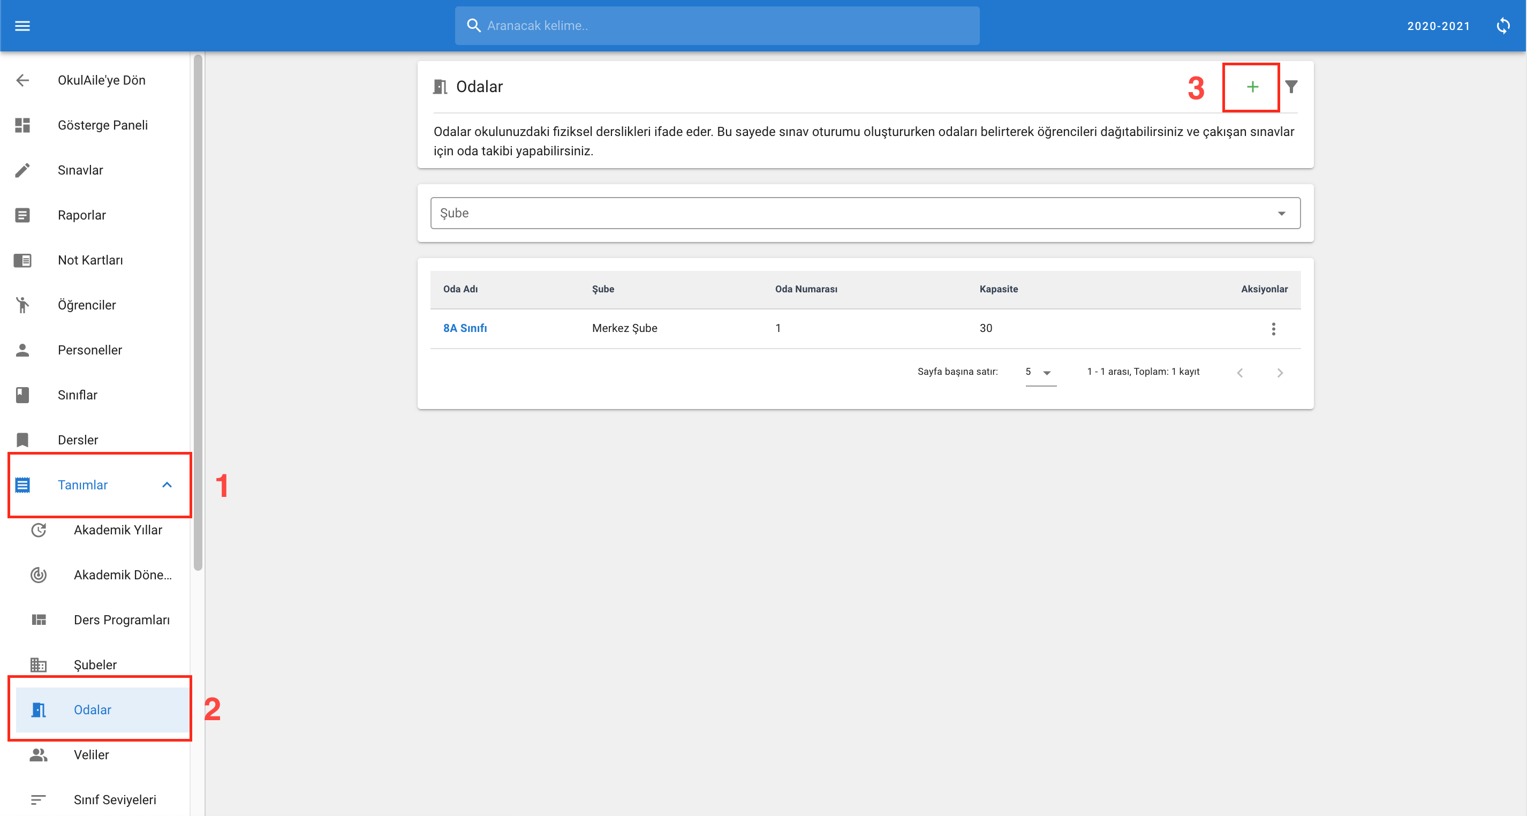Click the Şubeler building icon

click(x=39, y=665)
